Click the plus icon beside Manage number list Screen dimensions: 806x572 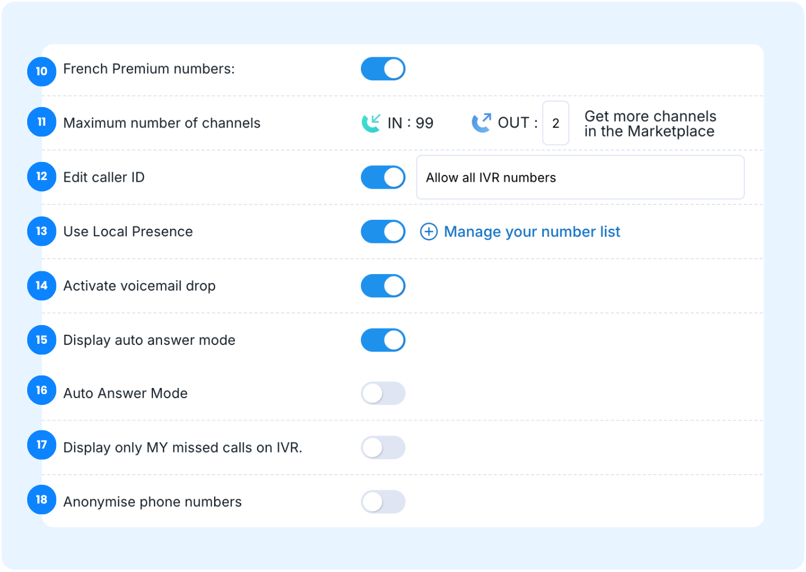click(429, 232)
